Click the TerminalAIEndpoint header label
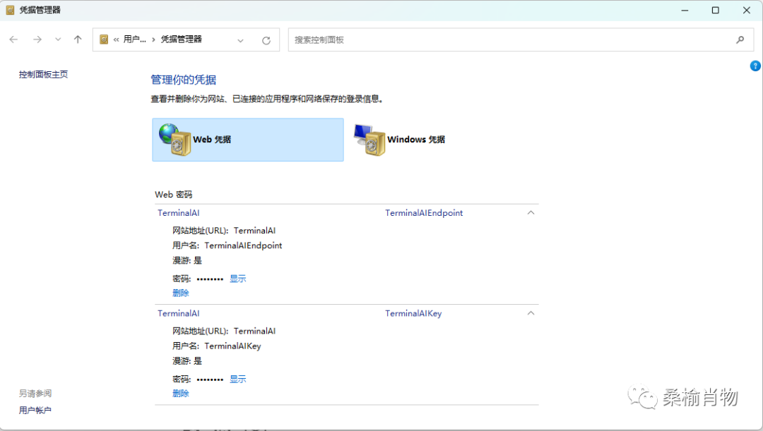This screenshot has width=763, height=431. tap(424, 213)
